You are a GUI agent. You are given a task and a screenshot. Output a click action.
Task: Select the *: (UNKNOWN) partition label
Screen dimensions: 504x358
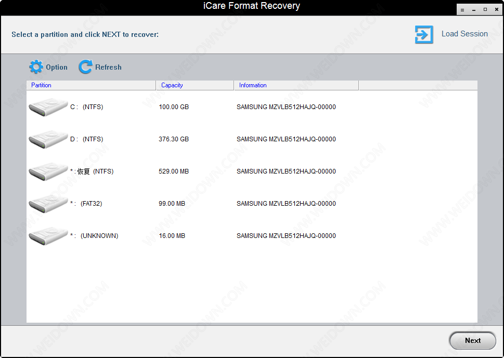94,236
